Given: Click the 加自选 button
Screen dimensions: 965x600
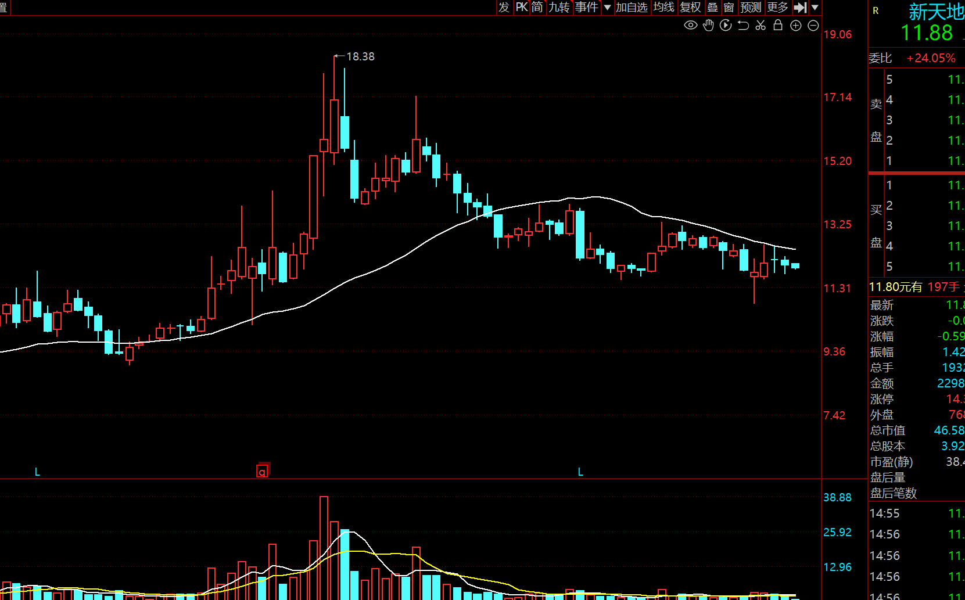Looking at the screenshot, I should (x=632, y=8).
